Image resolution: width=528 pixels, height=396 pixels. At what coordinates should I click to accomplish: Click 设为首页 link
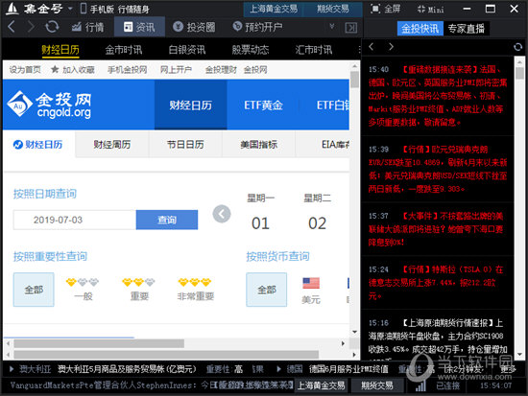tap(25, 70)
